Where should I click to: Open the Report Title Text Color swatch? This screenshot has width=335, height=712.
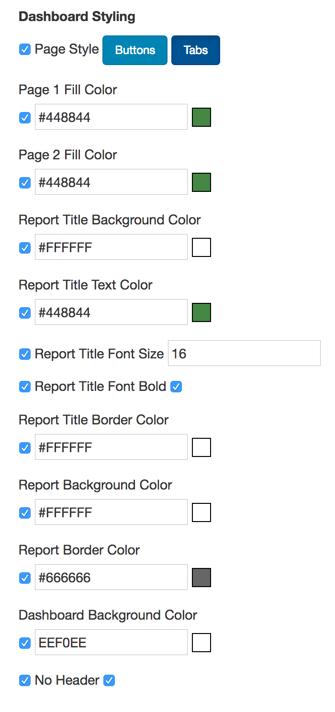[201, 312]
